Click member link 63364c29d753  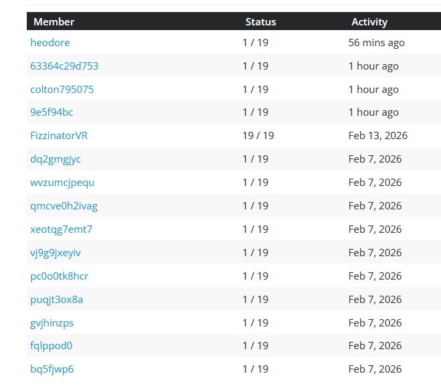pyautogui.click(x=64, y=66)
